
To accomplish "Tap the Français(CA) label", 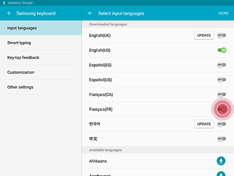I will pyautogui.click(x=101, y=94).
